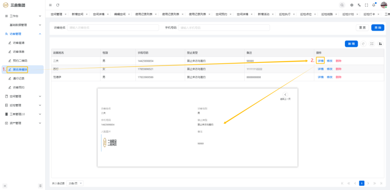Collapse sidebar using the hamburger icon
This screenshot has width=390, height=190.
[x=50, y=5]
